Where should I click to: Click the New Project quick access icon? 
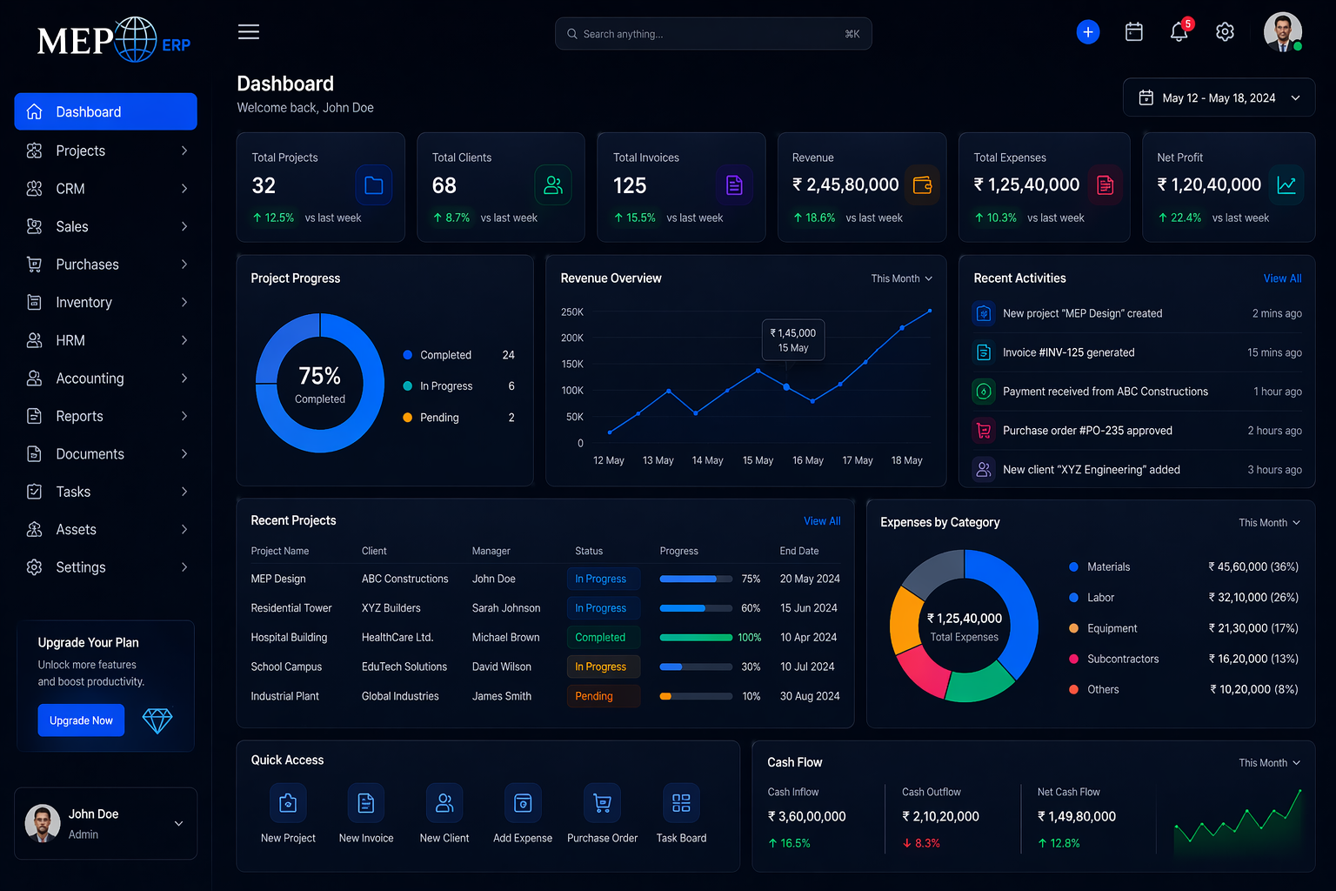point(288,803)
